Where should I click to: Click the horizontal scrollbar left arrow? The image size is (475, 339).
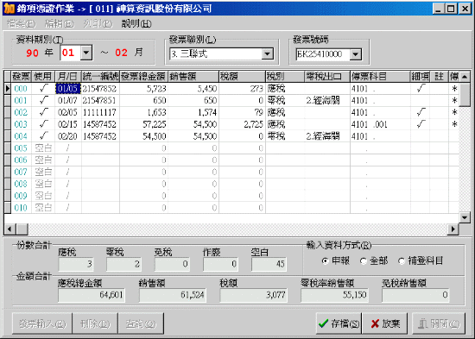(x=9, y=229)
